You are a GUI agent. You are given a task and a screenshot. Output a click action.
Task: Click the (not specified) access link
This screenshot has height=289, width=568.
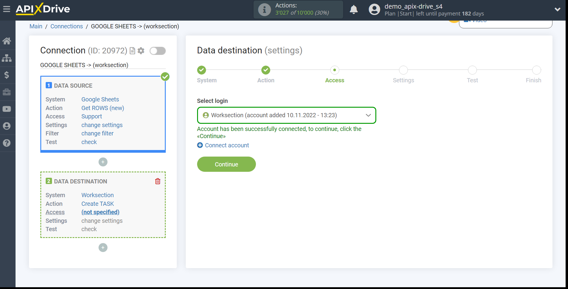coord(100,212)
